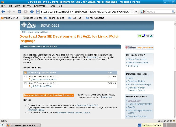Viewport: 176px width, 127px height.
Task: Open the Tools menu
Action: [x=52, y=6]
